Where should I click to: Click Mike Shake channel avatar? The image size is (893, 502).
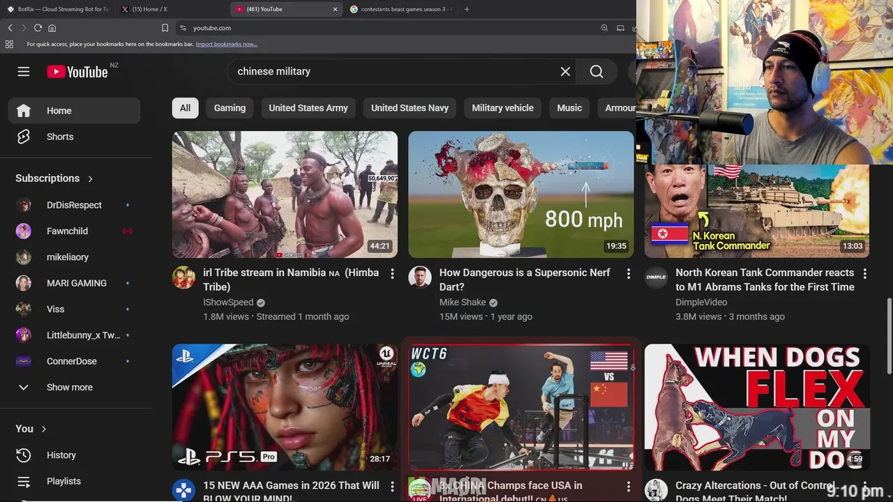(419, 277)
